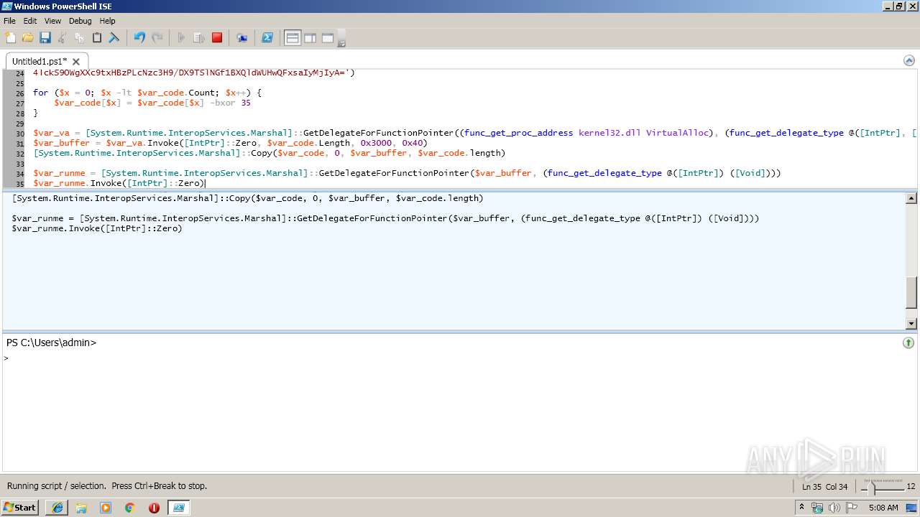Launch Internet Explorer from the taskbar
Viewport: 920px width, 517px height.
[x=57, y=508]
